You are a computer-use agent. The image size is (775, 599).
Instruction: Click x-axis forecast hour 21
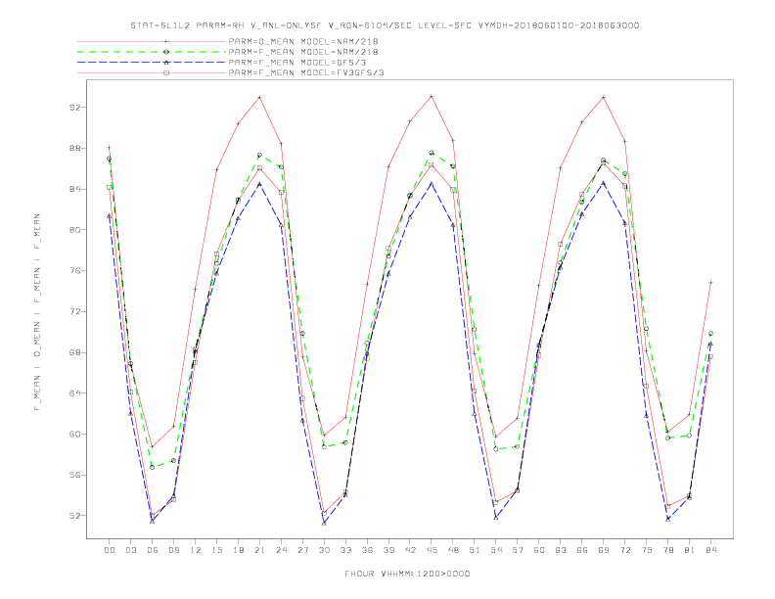click(x=259, y=550)
